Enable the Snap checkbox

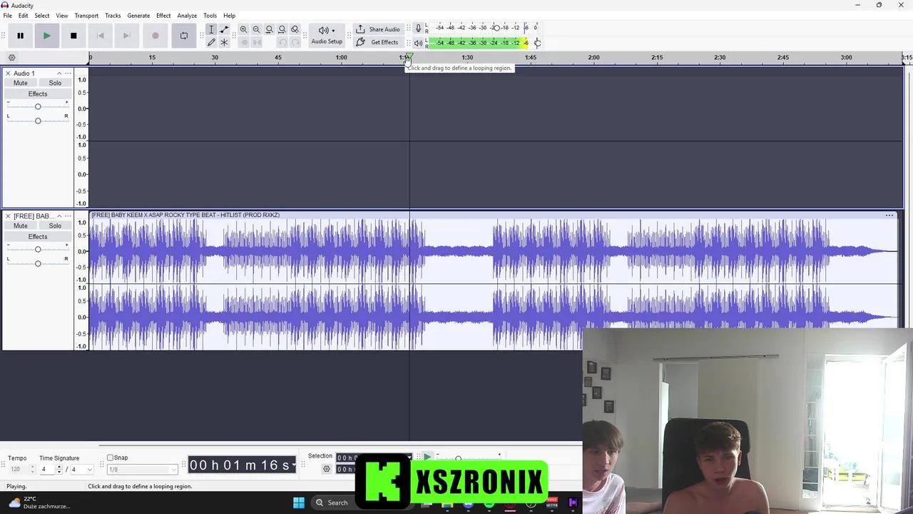pyautogui.click(x=110, y=458)
